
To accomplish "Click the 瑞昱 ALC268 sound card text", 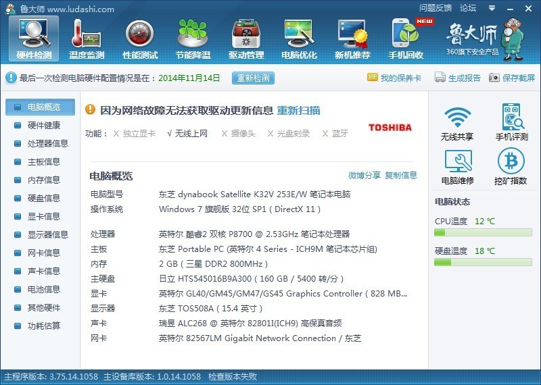I will tap(250, 324).
